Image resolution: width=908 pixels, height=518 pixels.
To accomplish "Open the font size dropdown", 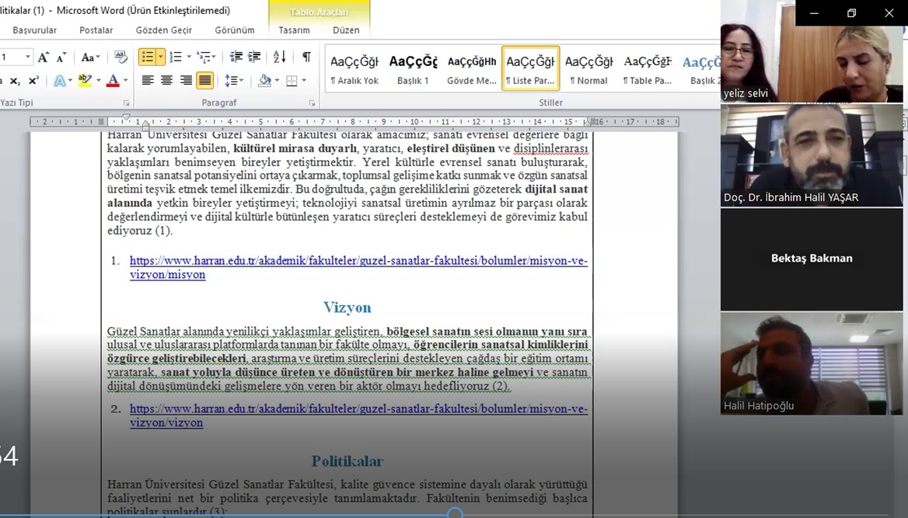I will (28, 57).
